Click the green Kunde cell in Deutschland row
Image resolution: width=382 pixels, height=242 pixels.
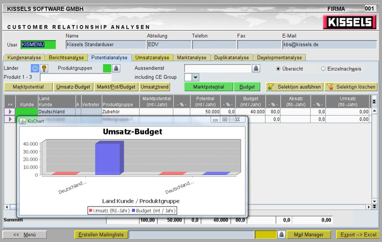27,112
